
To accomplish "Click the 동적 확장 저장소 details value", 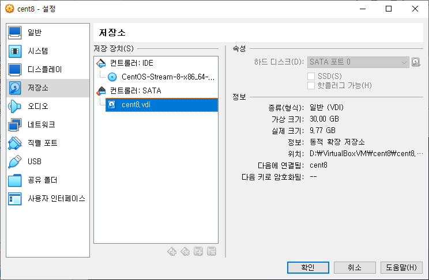I will [x=337, y=142].
